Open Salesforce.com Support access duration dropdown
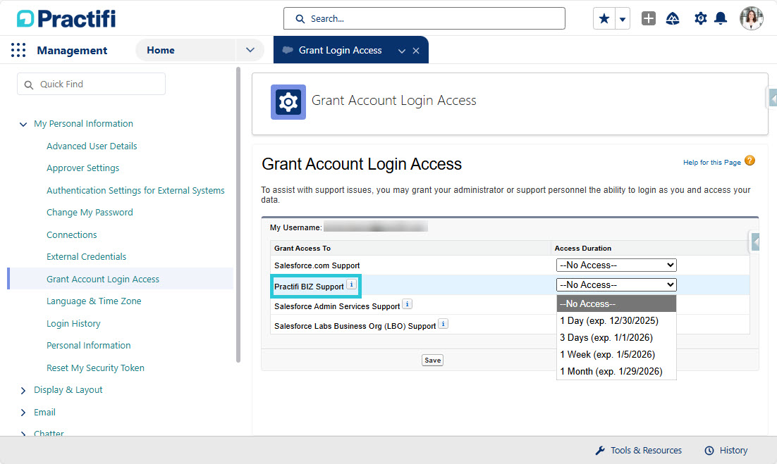This screenshot has height=464, width=777. pos(616,265)
